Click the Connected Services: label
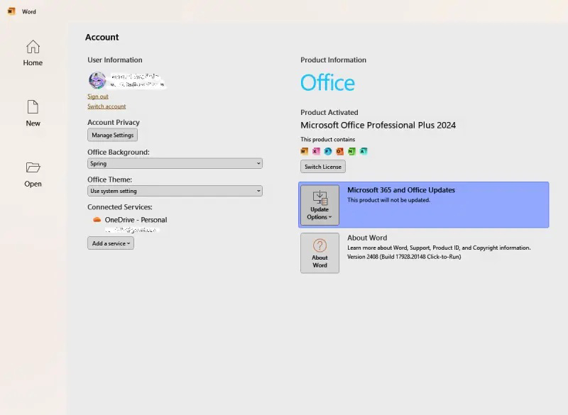The image size is (568, 415). click(x=120, y=207)
